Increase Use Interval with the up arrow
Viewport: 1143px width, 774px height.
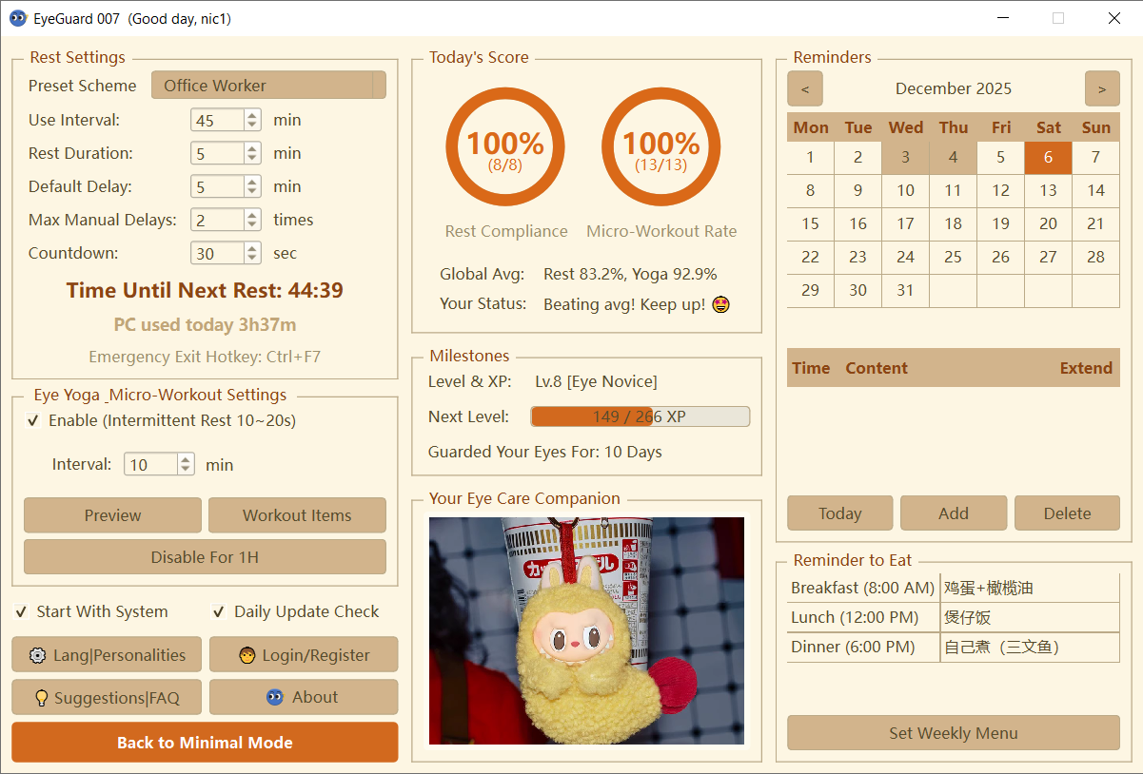point(250,114)
